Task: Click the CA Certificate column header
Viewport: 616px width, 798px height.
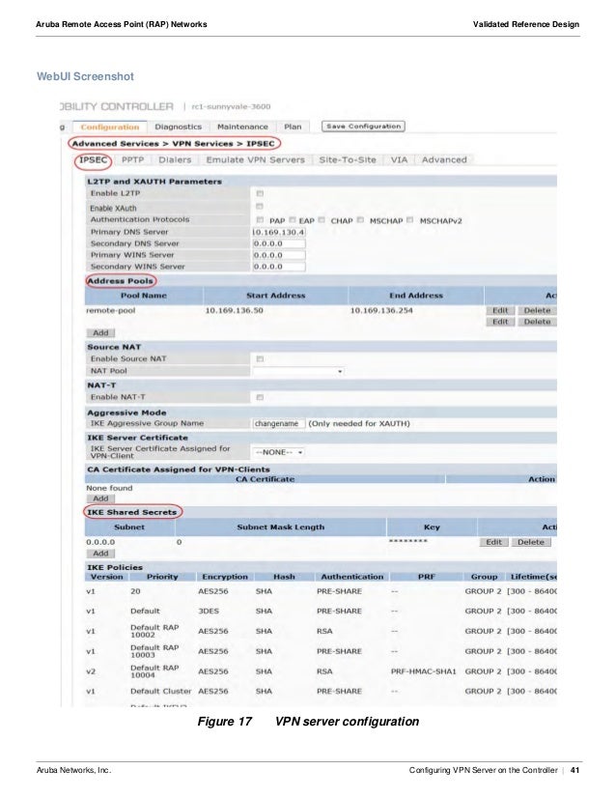Action: pos(265,479)
